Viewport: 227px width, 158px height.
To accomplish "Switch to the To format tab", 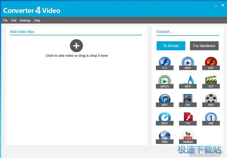I will pyautogui.click(x=171, y=46).
